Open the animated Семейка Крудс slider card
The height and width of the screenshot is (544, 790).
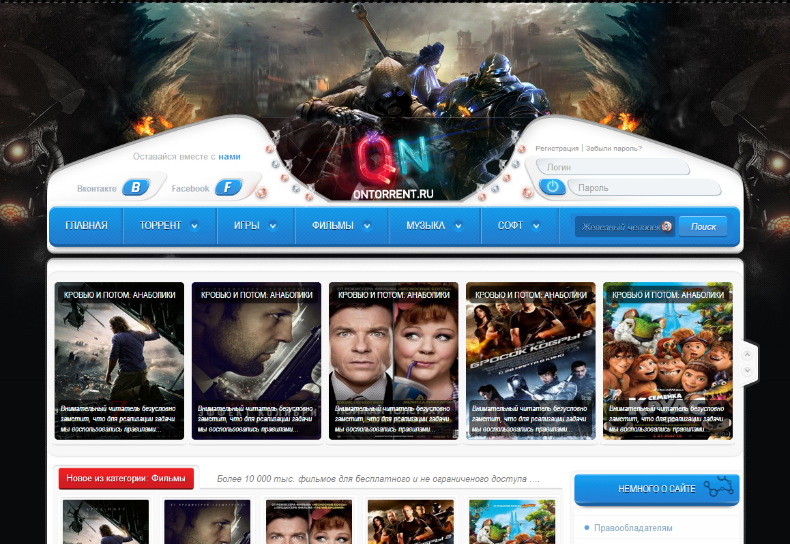[668, 361]
